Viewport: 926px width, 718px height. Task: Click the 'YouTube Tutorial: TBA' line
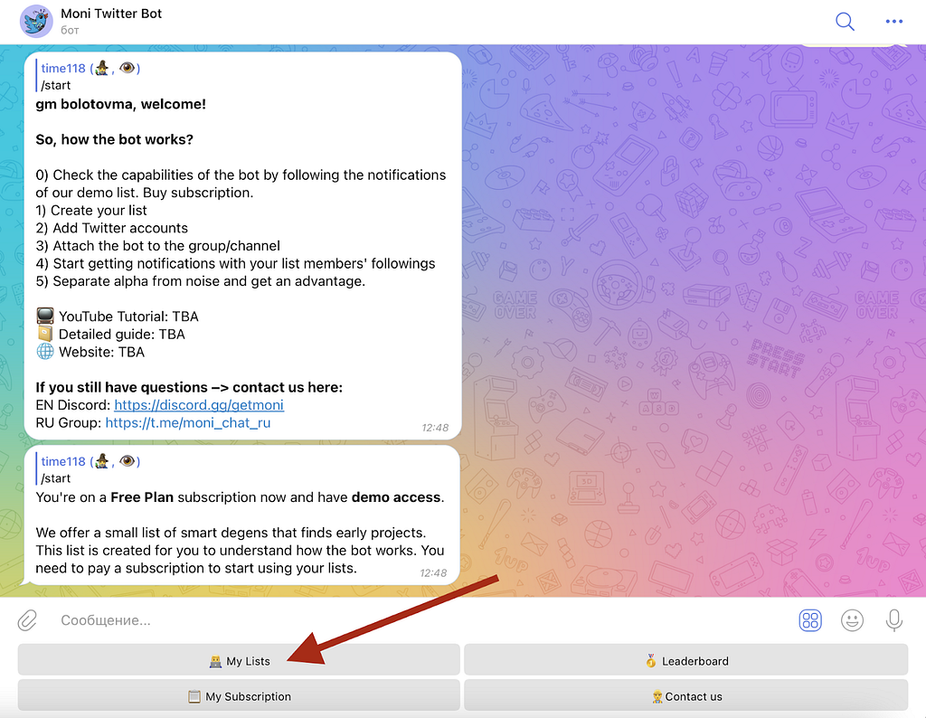pos(117,316)
